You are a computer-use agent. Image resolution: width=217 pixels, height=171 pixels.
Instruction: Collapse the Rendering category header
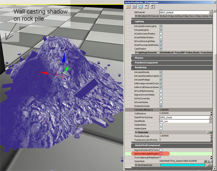point(172,67)
